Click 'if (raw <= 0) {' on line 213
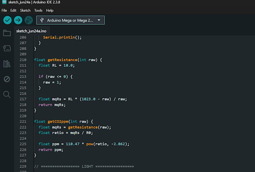Viewport: 255px width, 172px height. click(x=55, y=77)
